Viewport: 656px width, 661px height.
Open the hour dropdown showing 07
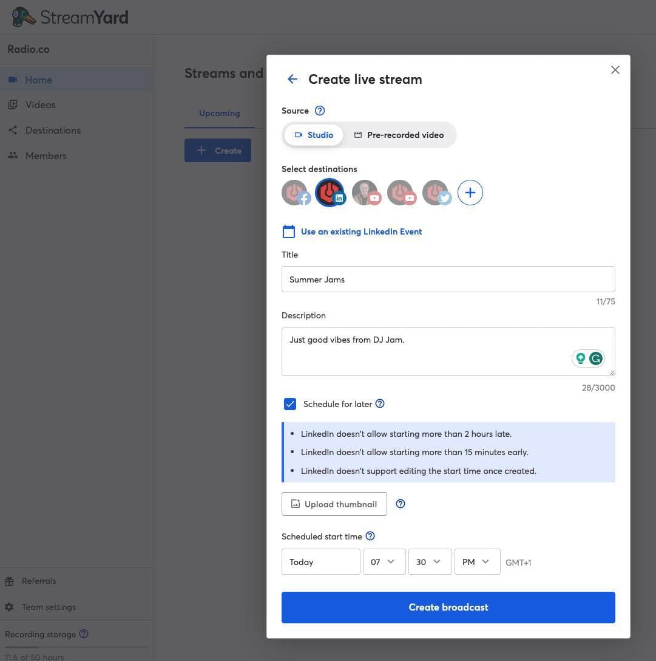384,561
